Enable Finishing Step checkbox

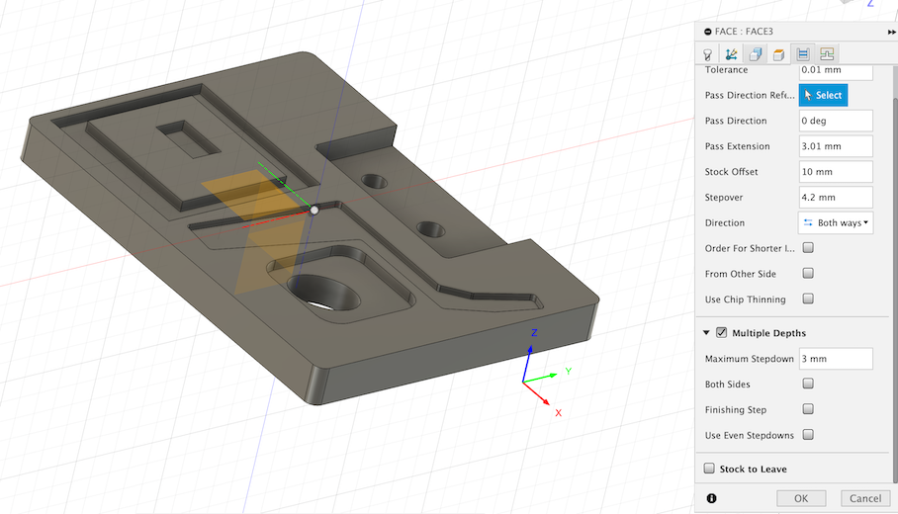808,409
